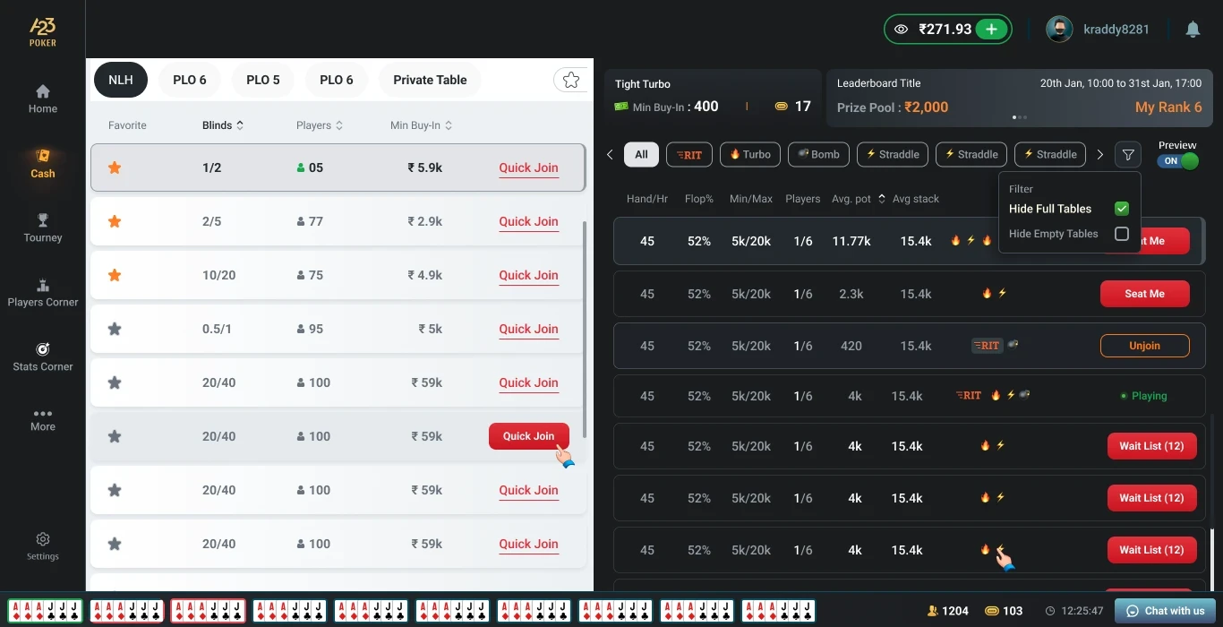Select the Private Table tab
This screenshot has height=627, width=1223.
point(430,80)
